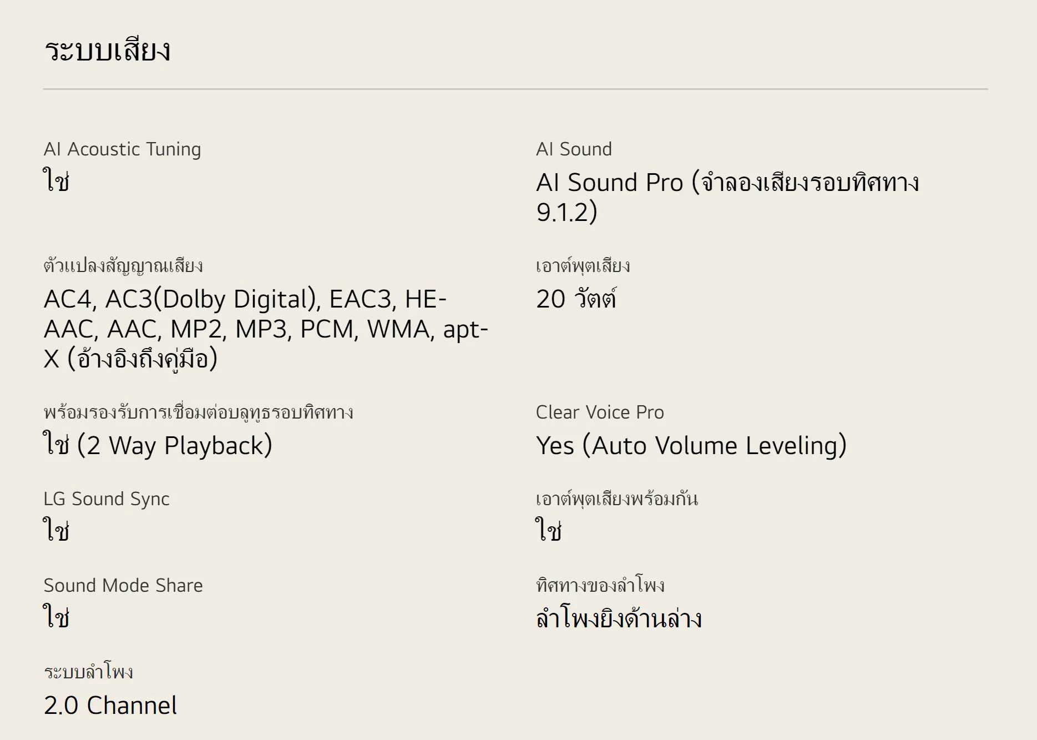Select the Clear Voice Pro label
This screenshot has width=1037, height=740.
[600, 412]
